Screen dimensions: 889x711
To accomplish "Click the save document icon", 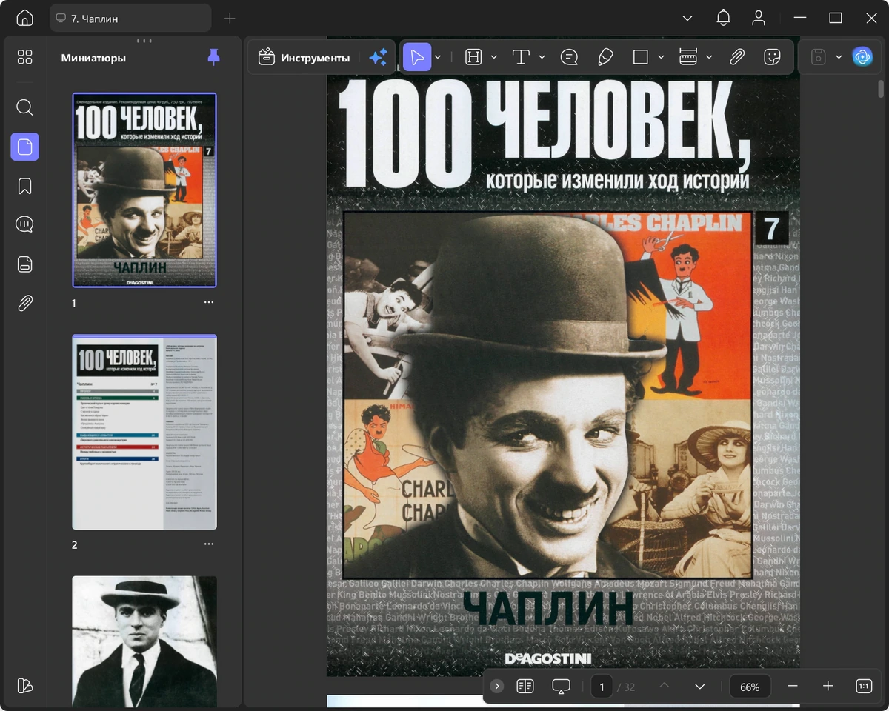I will click(x=818, y=57).
